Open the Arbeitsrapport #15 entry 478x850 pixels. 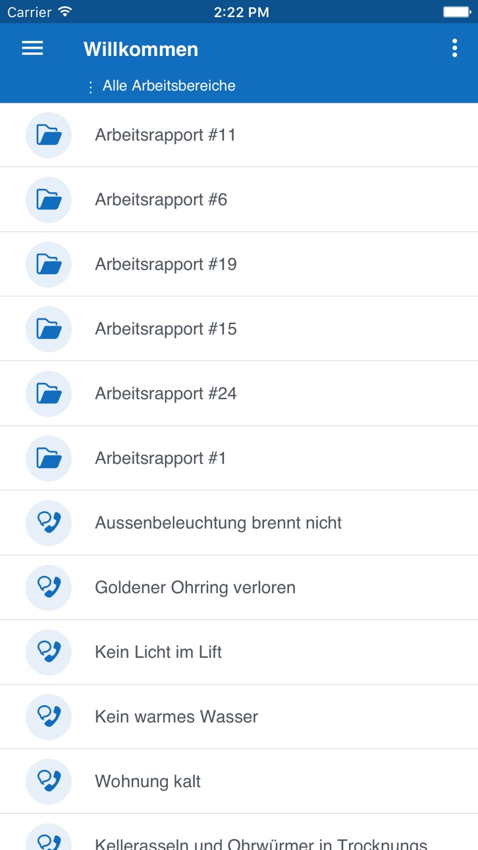point(239,329)
